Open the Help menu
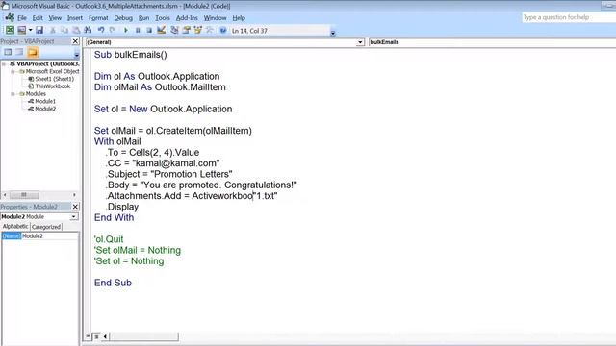The image size is (616, 346). (239, 18)
